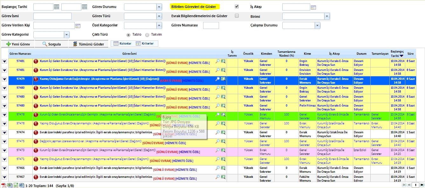Uncheck Bitirilen Görevleri de Göster checkbox
The image size is (425, 188).
coord(236,6)
